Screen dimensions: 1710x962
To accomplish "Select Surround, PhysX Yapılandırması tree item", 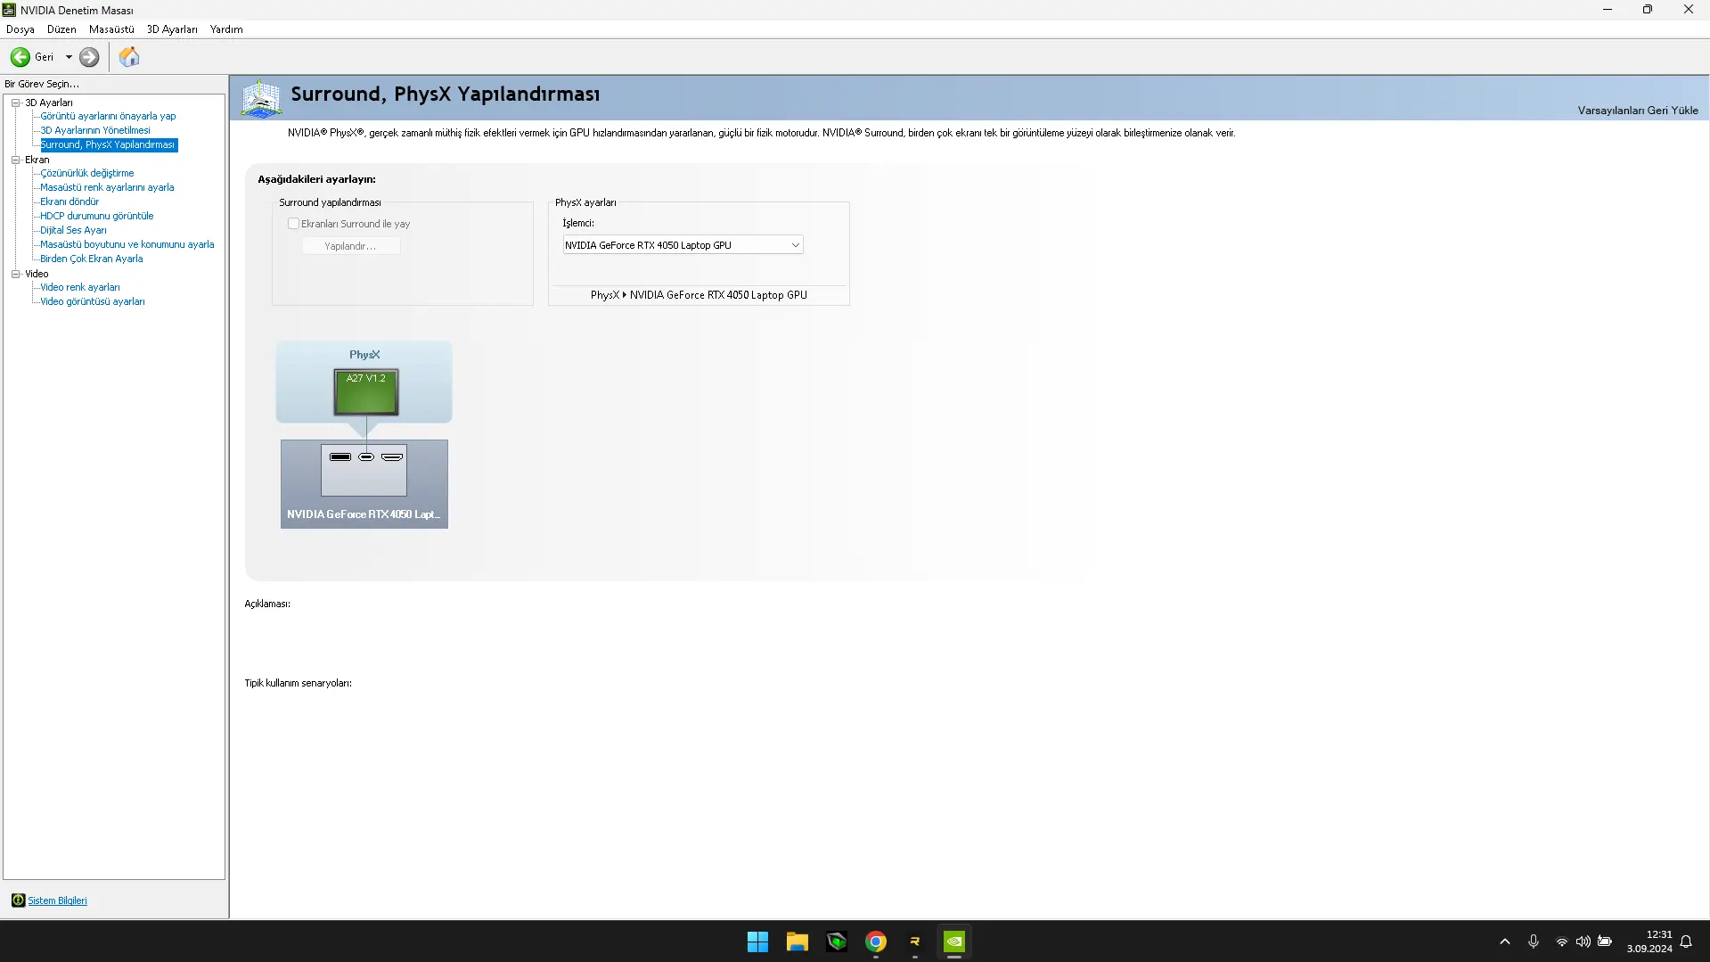I will click(108, 144).
